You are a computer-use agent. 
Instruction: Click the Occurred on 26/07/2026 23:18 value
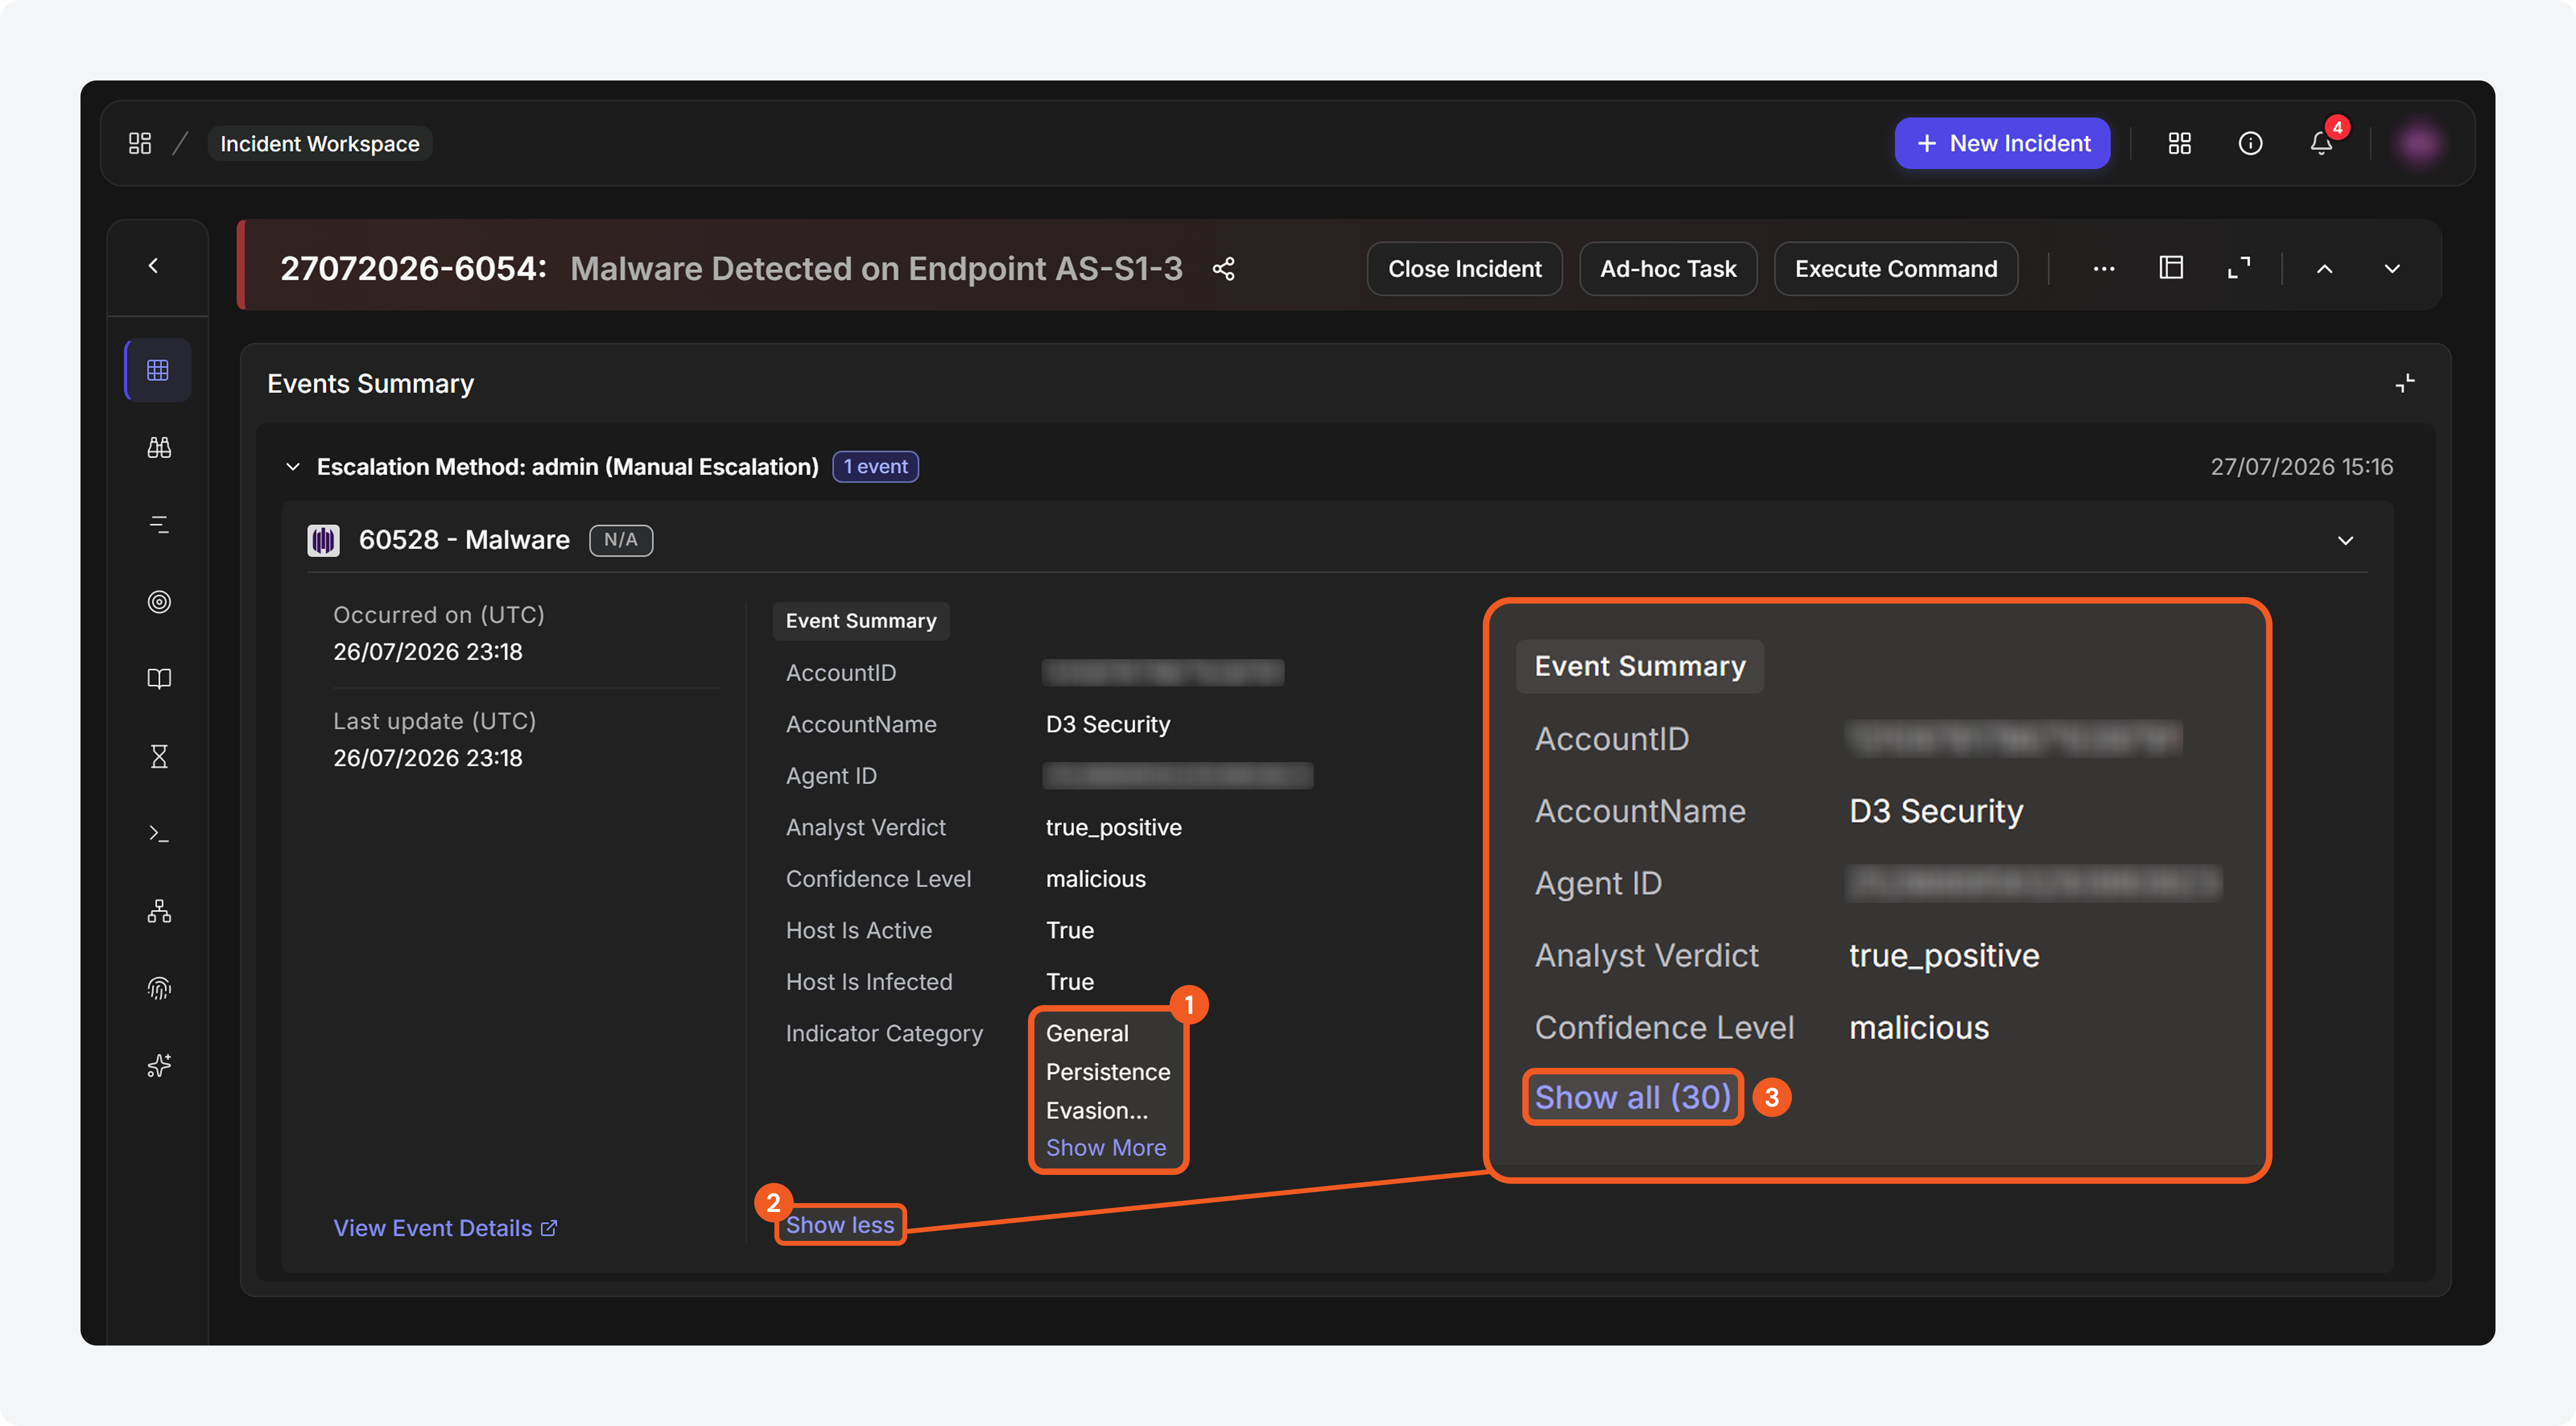tap(428, 652)
